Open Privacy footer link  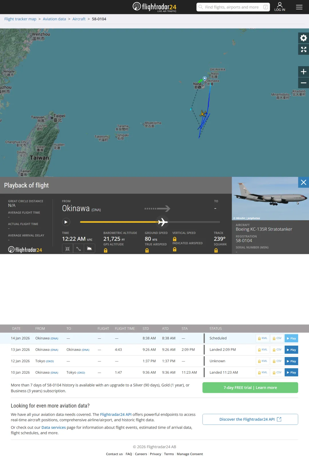pos(155,454)
